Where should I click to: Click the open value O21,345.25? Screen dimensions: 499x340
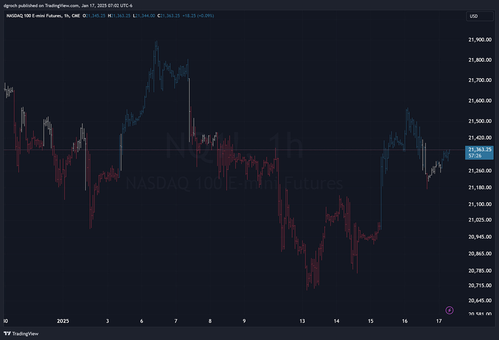(94, 16)
